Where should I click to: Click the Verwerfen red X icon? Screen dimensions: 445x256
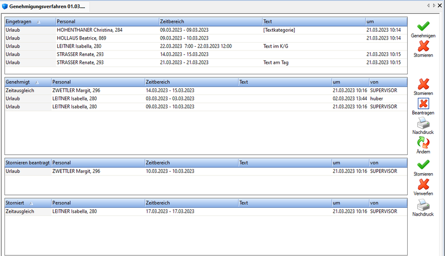coord(423,184)
